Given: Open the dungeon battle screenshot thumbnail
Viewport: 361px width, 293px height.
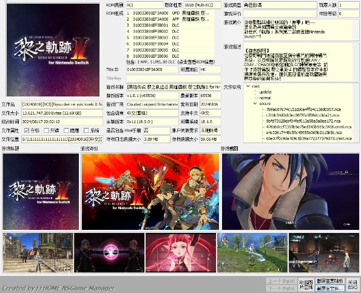Looking at the screenshot, I should click(324, 252).
